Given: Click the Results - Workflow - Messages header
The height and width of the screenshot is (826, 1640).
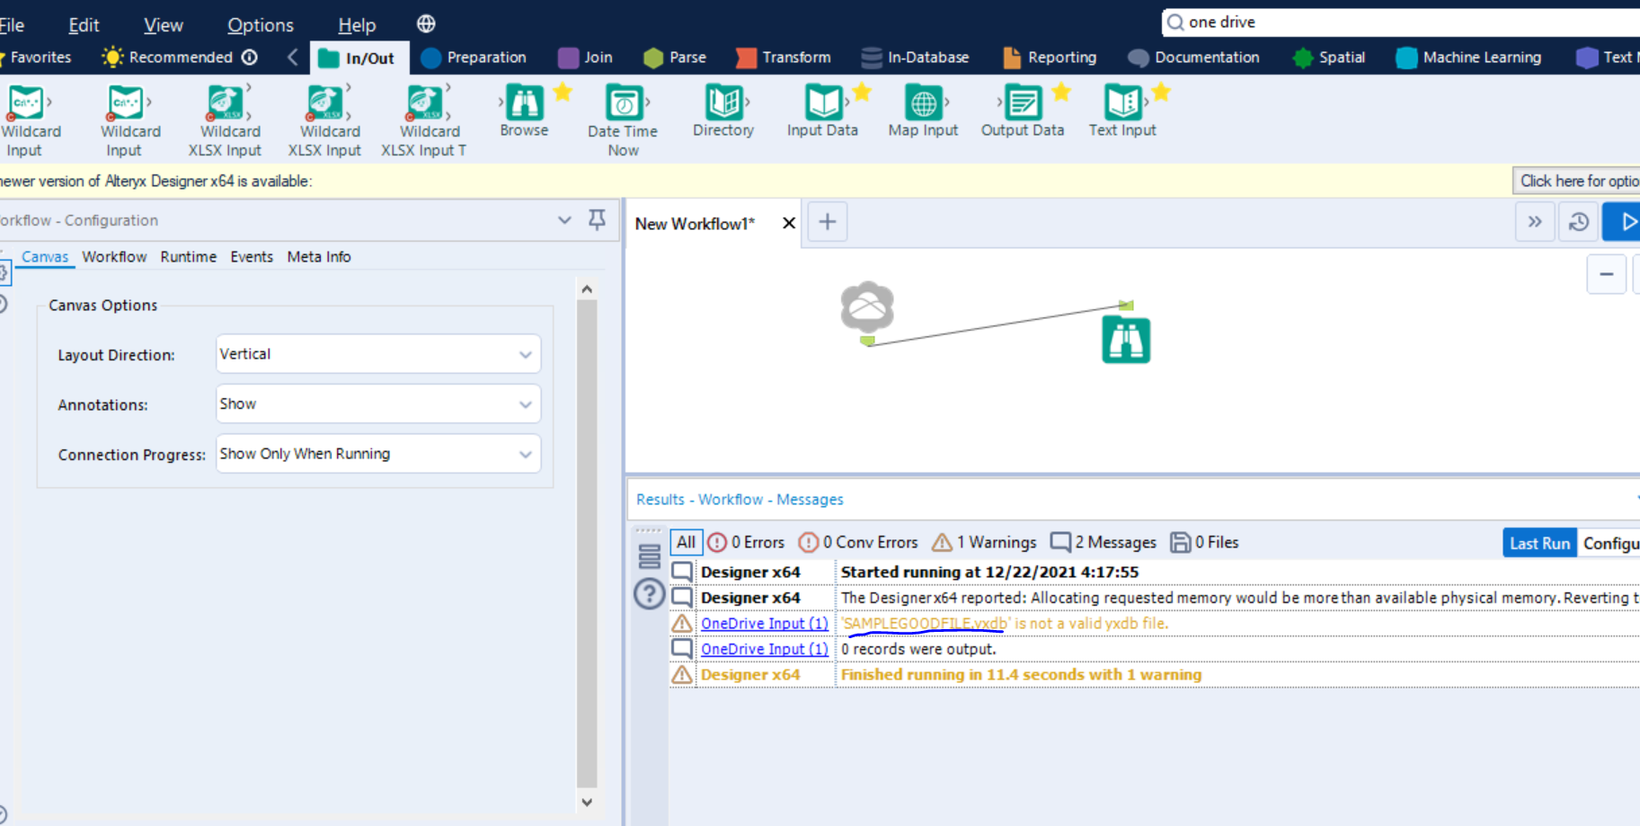Looking at the screenshot, I should (x=740, y=500).
